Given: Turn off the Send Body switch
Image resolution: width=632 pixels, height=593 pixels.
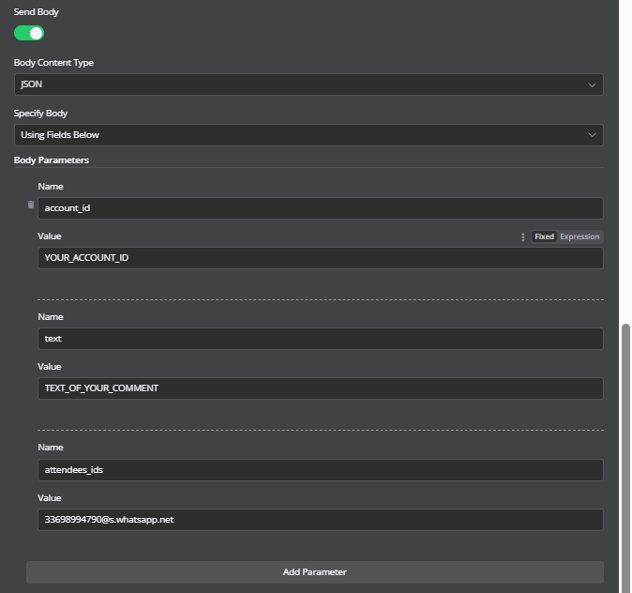Looking at the screenshot, I should coord(29,33).
